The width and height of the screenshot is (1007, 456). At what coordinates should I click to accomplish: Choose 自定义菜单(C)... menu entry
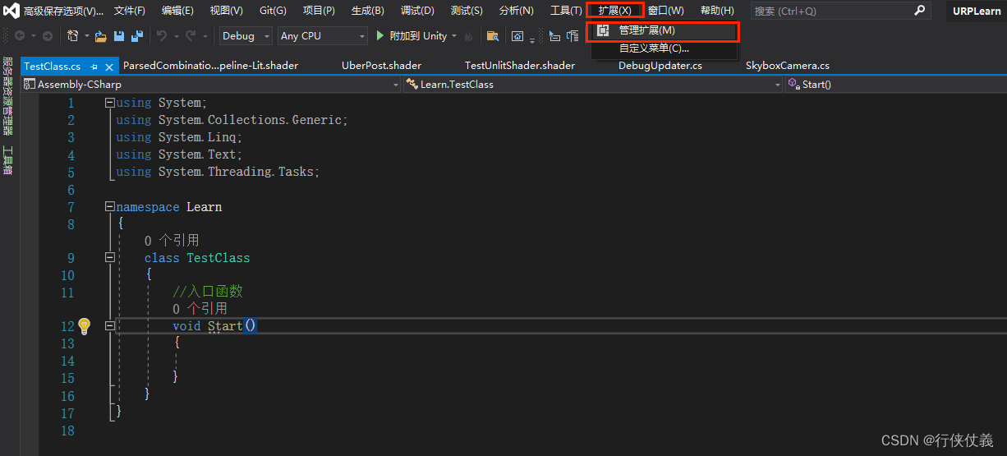654,48
